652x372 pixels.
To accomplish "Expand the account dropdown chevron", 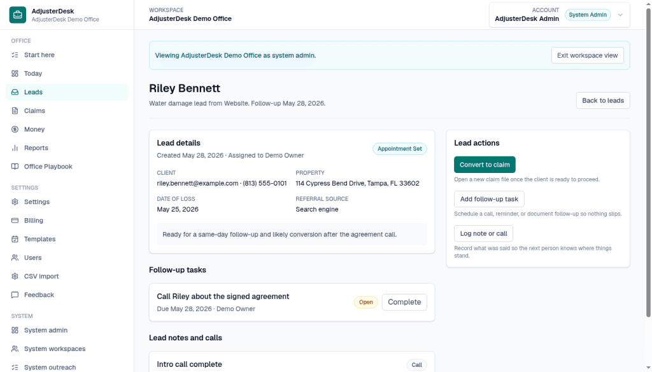I will coord(620,15).
